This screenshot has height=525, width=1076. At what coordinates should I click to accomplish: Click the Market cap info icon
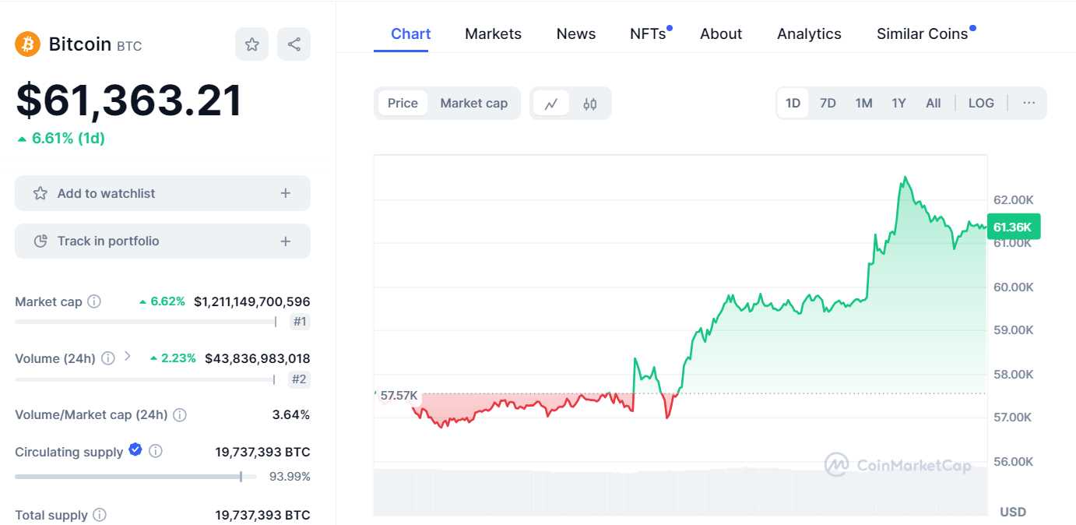click(x=94, y=301)
